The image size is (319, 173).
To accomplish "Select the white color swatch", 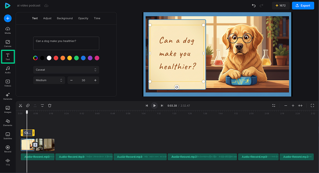I will pyautogui.click(x=49, y=58).
